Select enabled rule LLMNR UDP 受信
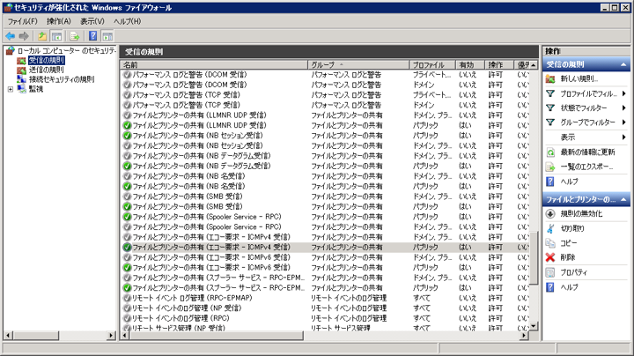 325,125
